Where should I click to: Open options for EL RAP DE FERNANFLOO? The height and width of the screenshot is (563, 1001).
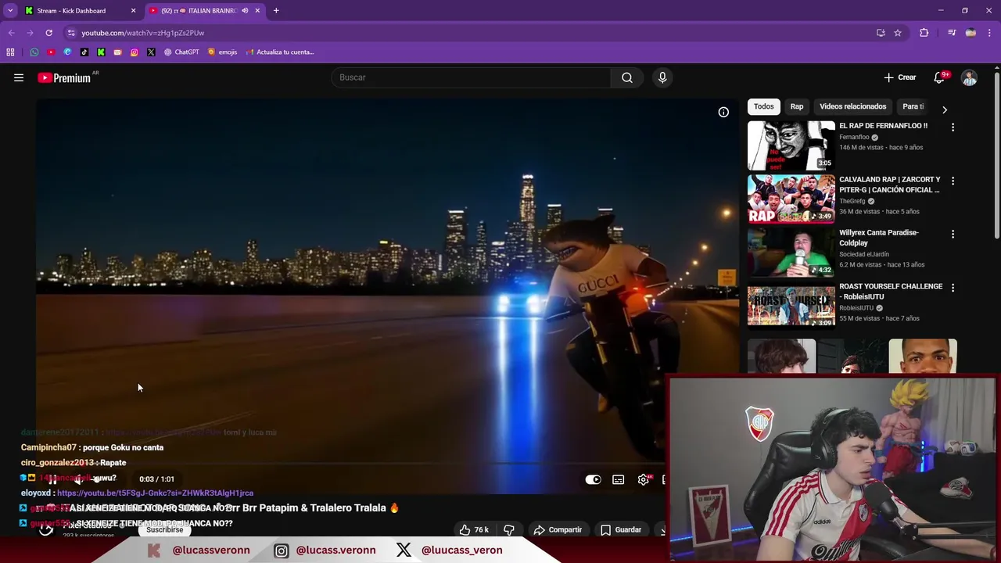click(x=953, y=127)
